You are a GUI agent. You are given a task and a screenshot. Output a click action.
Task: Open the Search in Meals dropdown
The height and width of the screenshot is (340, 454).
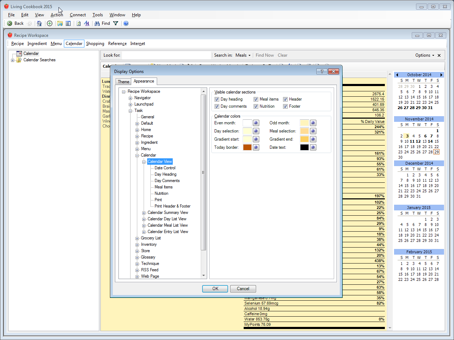[243, 55]
